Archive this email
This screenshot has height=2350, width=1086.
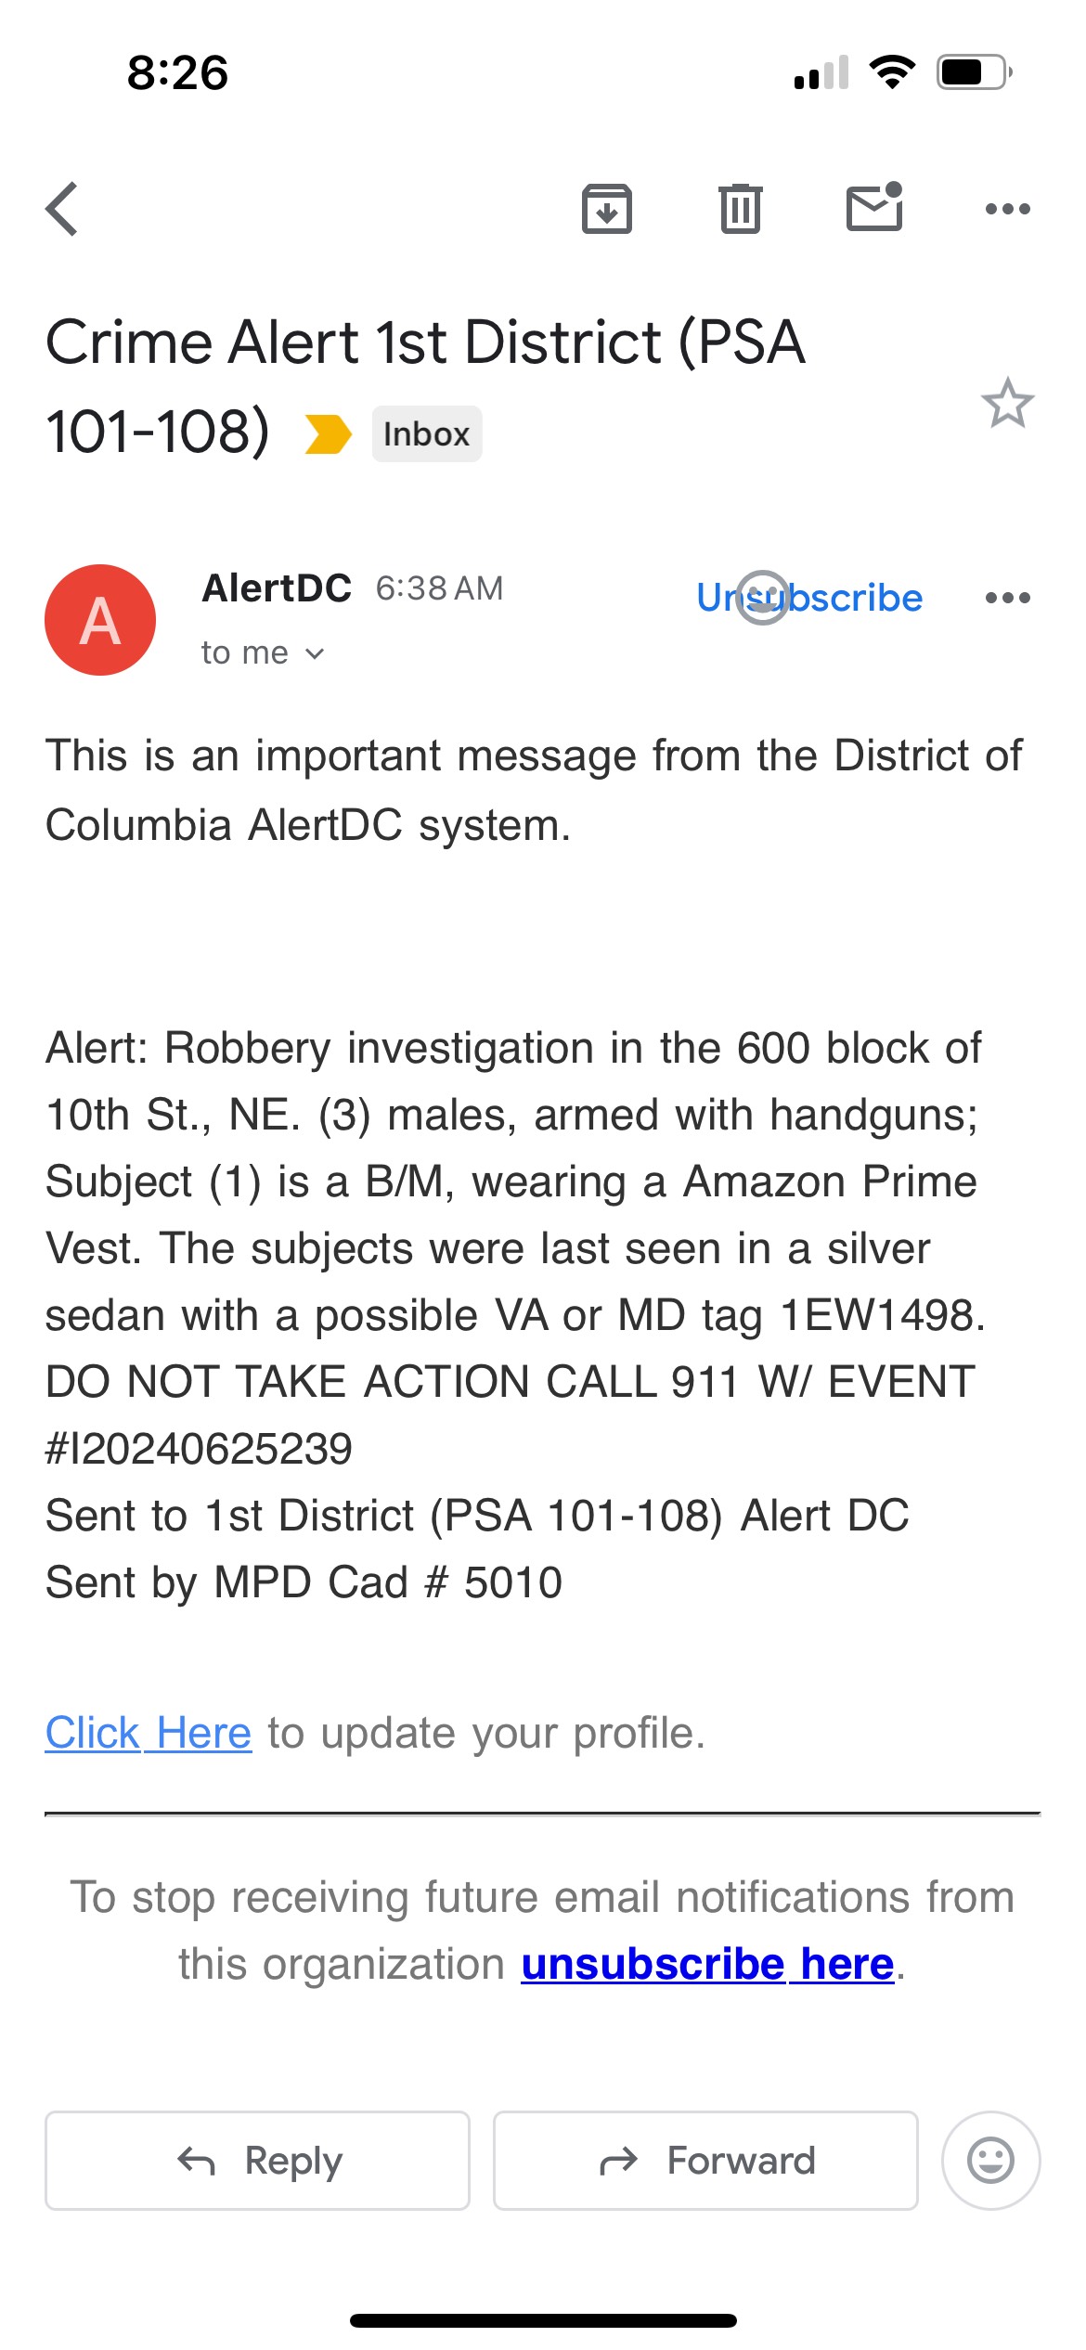[607, 209]
